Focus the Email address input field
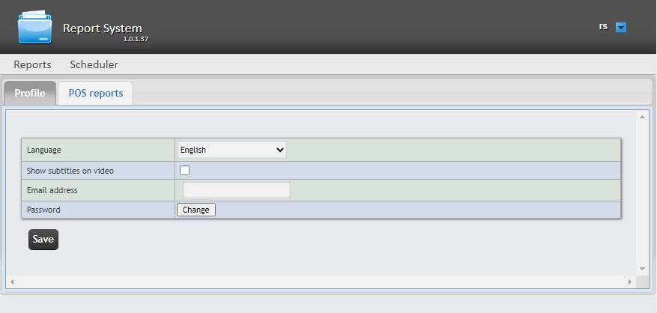Viewport: 657px width, 313px height. click(236, 190)
